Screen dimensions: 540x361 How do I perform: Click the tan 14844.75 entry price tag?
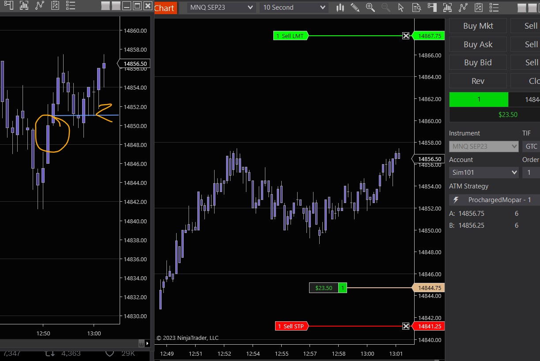[x=429, y=288]
